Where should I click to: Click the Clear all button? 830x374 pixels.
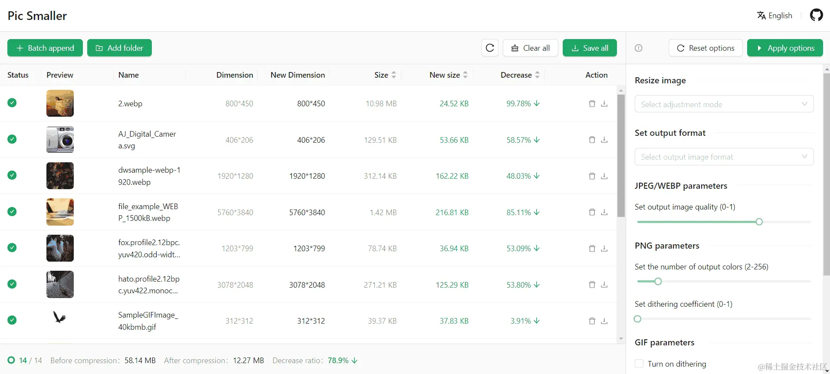[531, 48]
